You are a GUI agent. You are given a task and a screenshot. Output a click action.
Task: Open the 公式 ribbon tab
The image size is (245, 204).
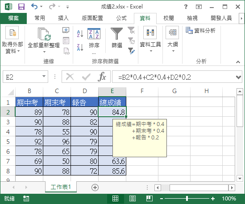click(121, 18)
